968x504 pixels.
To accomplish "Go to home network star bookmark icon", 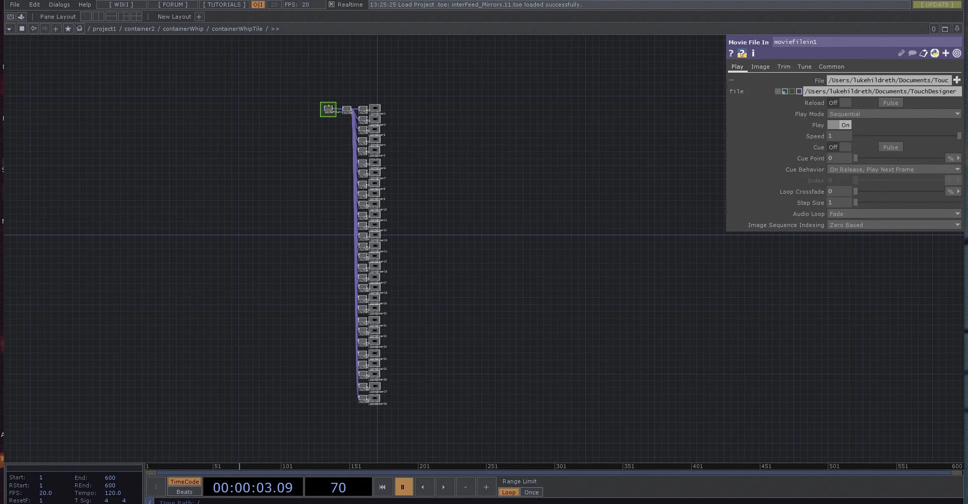I will tap(68, 29).
